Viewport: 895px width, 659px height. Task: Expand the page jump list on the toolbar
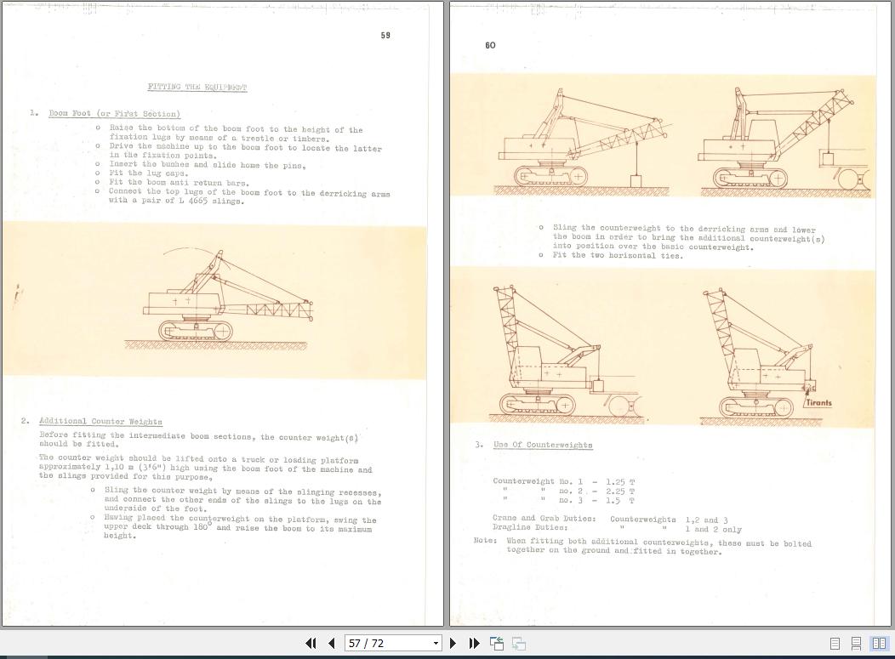point(435,643)
